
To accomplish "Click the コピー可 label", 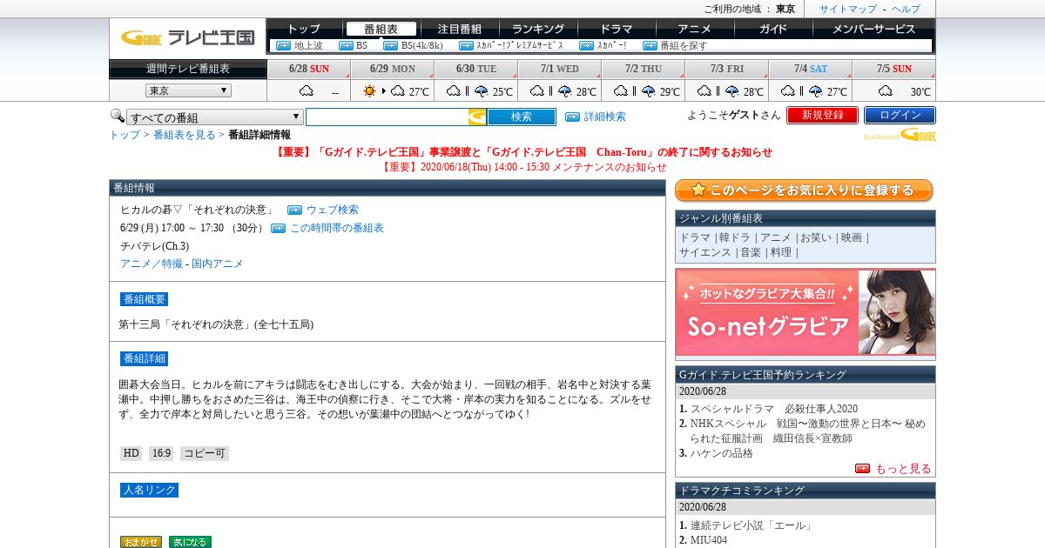I will [205, 453].
